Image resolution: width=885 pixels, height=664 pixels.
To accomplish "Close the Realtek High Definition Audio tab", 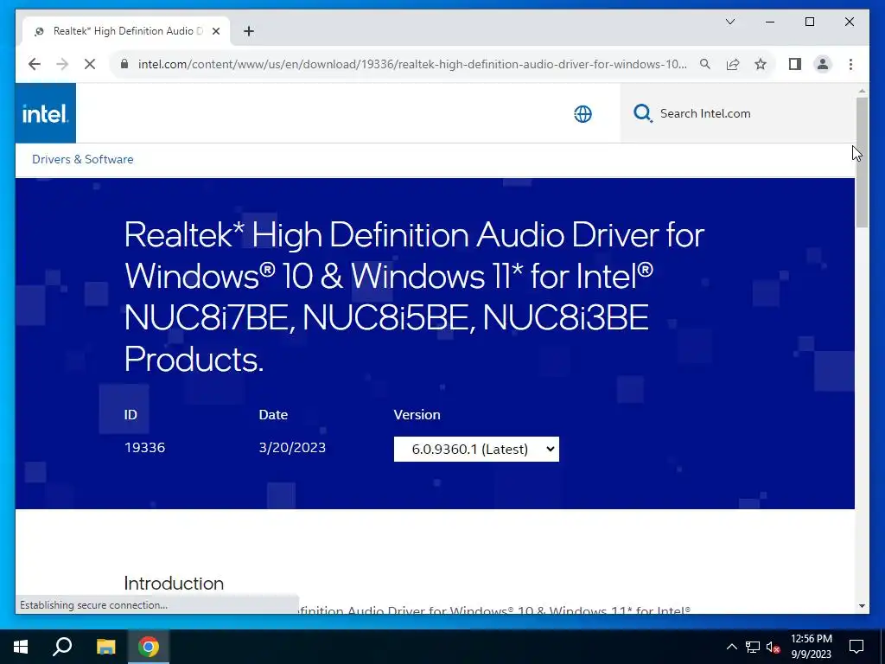I will [215, 31].
